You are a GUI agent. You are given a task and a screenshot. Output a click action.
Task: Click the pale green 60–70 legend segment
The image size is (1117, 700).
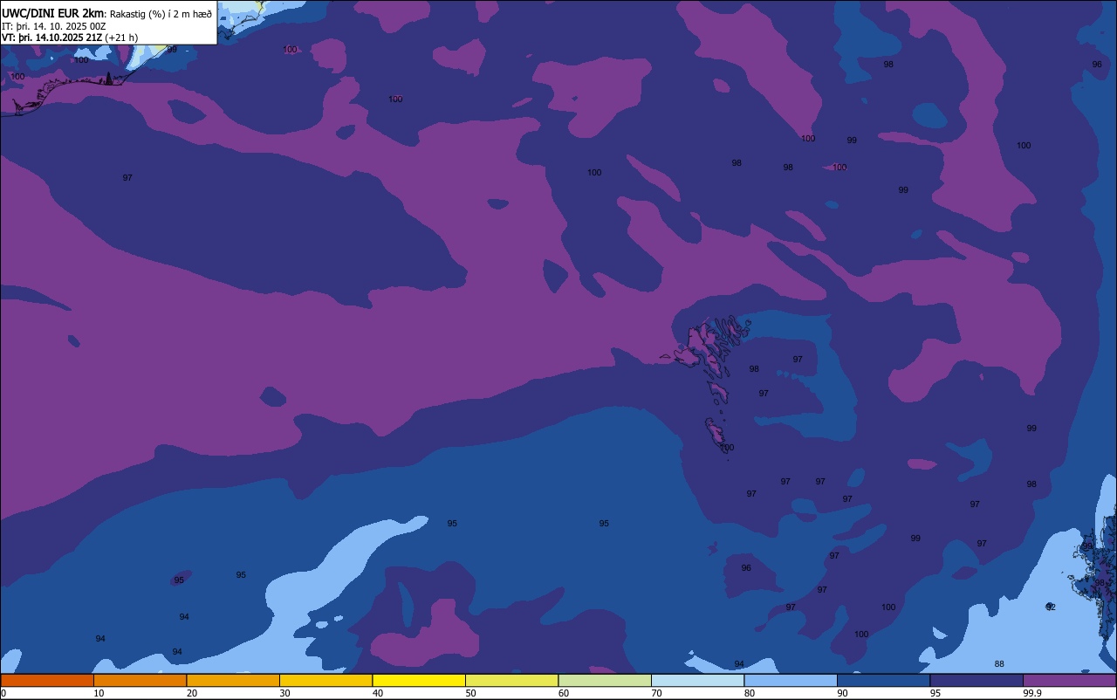[x=605, y=680]
